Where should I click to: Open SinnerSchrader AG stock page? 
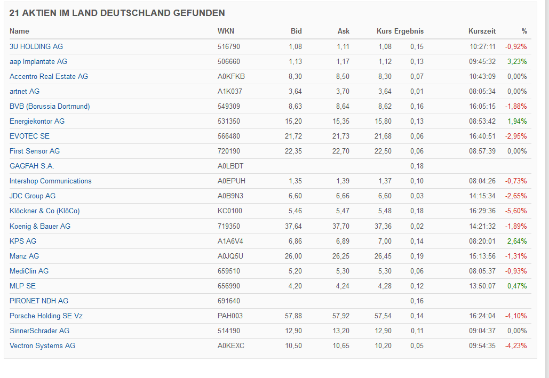(39, 331)
